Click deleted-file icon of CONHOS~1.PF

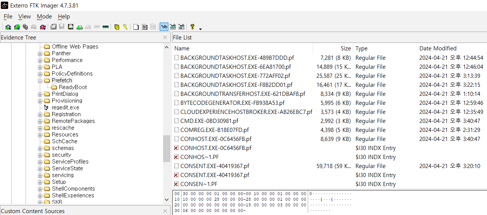click(177, 157)
